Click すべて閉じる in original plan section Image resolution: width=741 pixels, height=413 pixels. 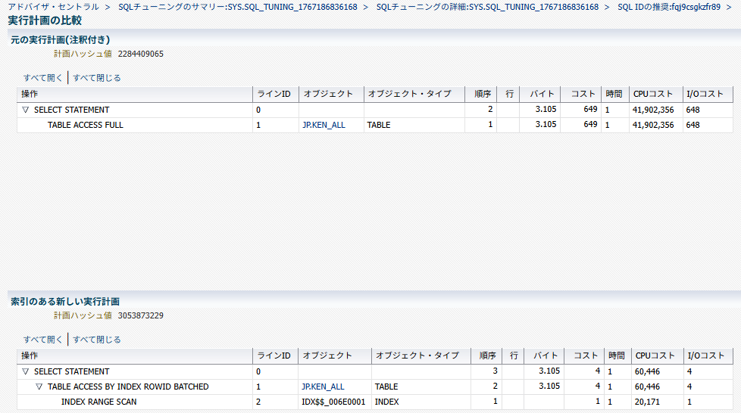97,77
